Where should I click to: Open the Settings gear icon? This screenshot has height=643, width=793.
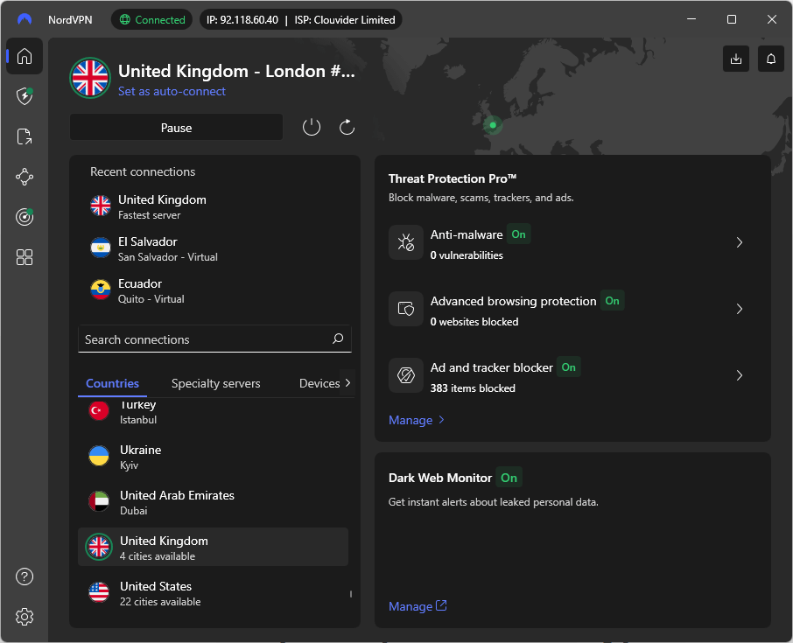point(25,616)
